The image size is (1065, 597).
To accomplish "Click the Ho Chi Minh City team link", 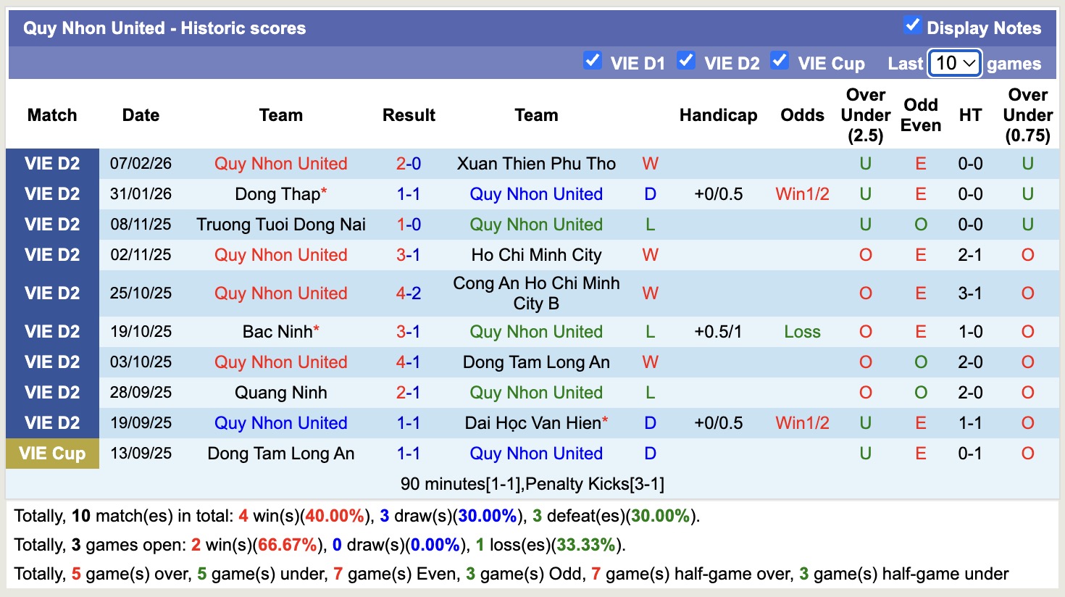I will 536,255.
